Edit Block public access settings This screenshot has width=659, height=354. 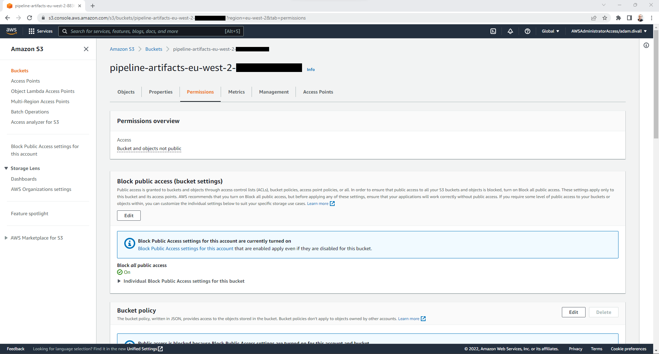click(129, 216)
